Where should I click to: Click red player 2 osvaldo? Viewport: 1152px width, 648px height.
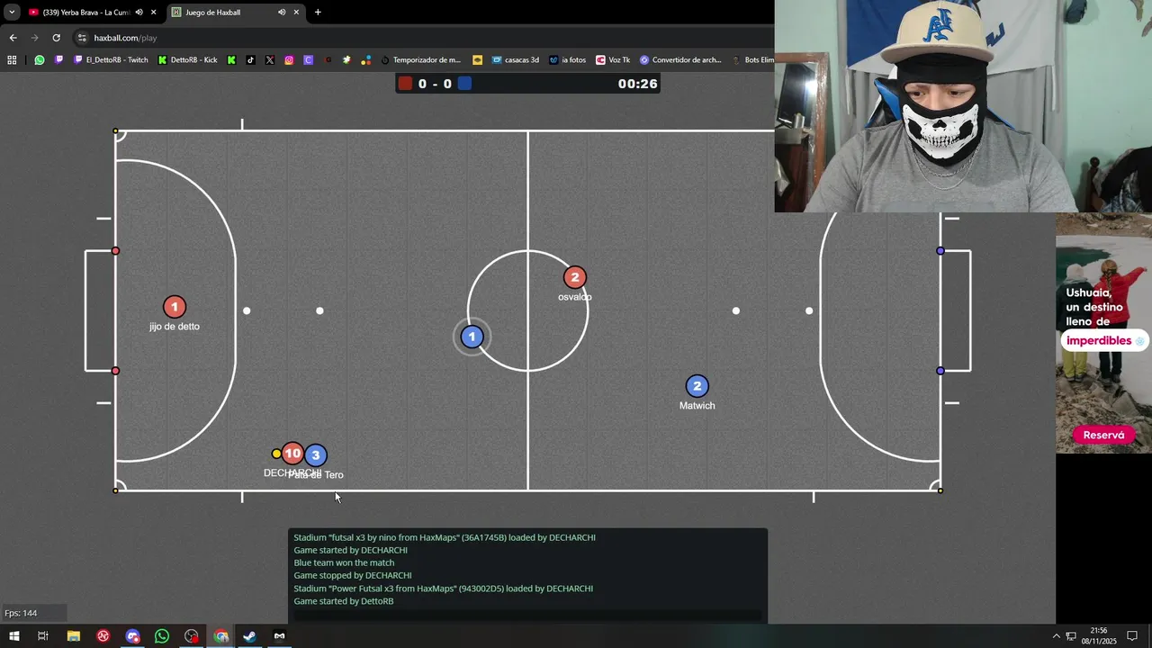(x=575, y=277)
